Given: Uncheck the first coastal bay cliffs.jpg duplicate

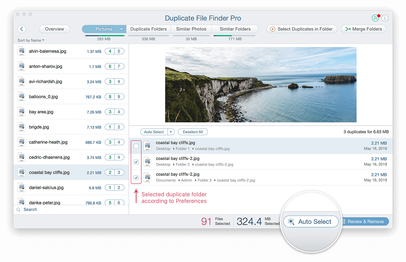Looking at the screenshot, I should coord(136,146).
